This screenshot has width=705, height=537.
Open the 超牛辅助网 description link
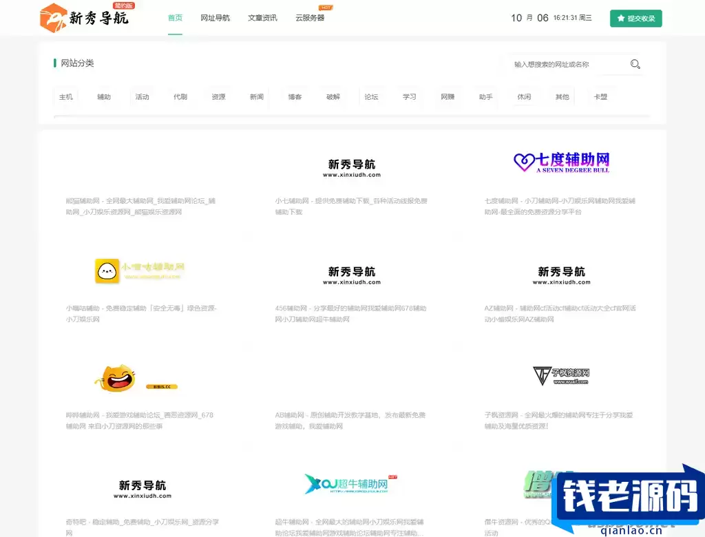tap(349, 527)
